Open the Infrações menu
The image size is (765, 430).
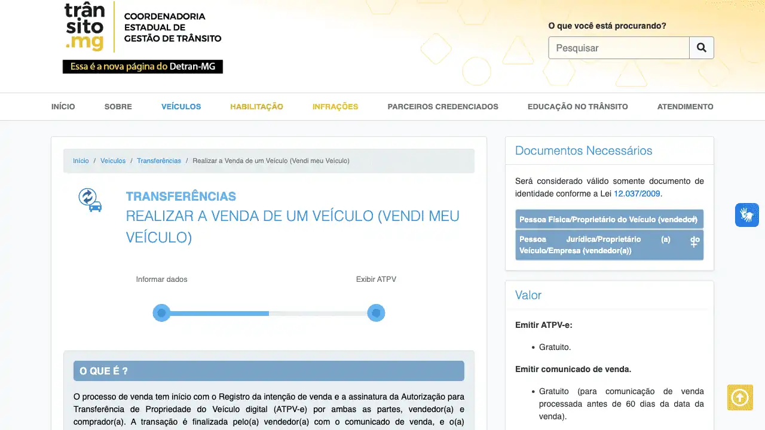tap(335, 107)
